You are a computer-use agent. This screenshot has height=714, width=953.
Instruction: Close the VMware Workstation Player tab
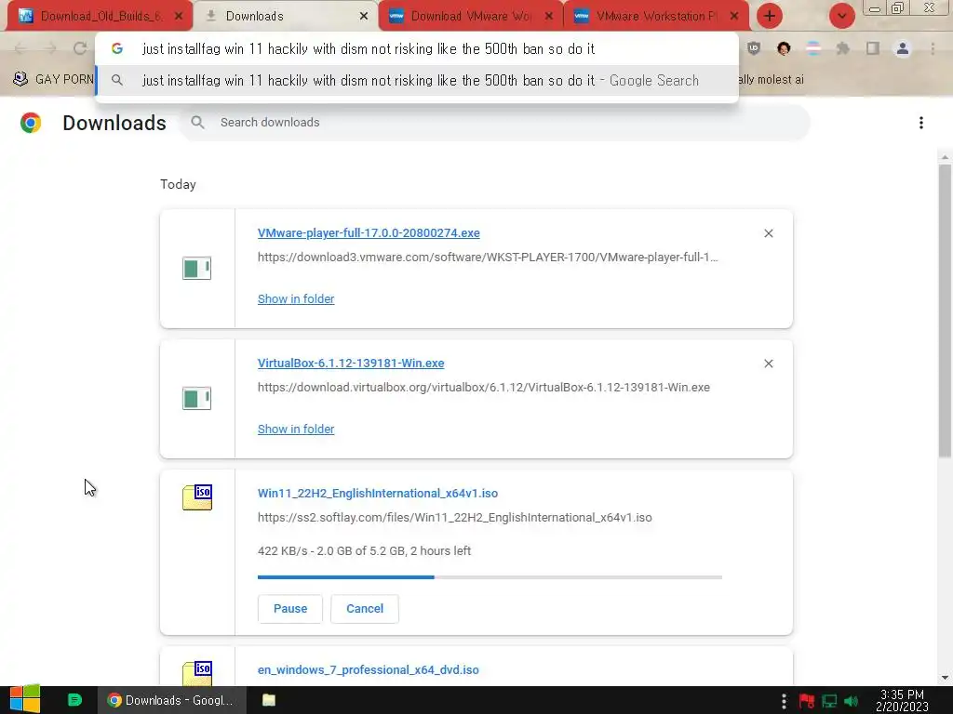734,17
